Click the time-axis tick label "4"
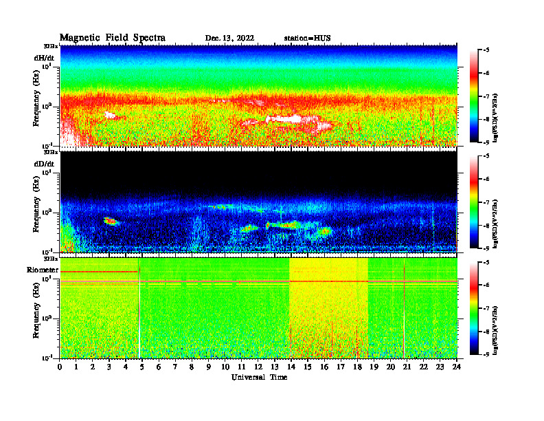544x421 pixels. [x=126, y=367]
